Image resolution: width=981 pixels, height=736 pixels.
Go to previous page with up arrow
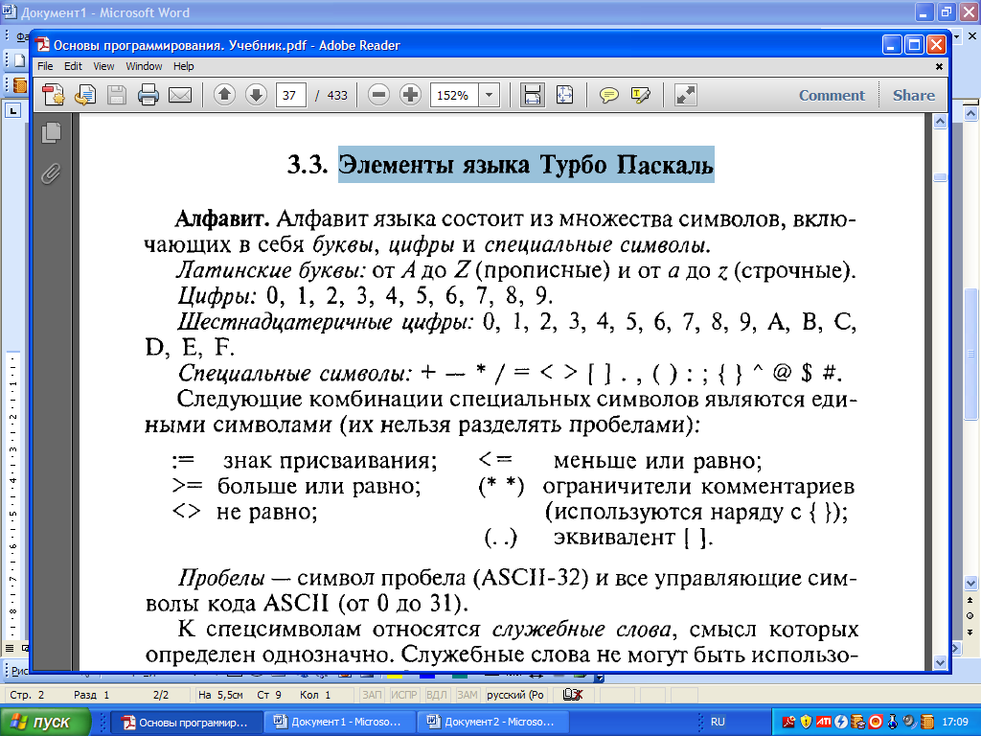pyautogui.click(x=224, y=95)
